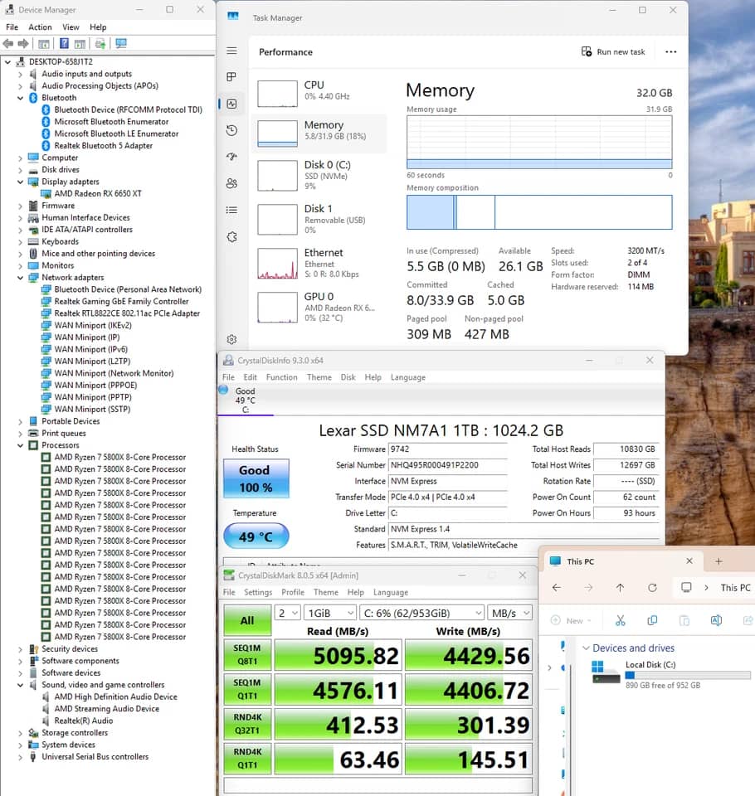Viewport: 755px width, 796px height.
Task: Open Task Manager App history icon
Action: [x=231, y=130]
